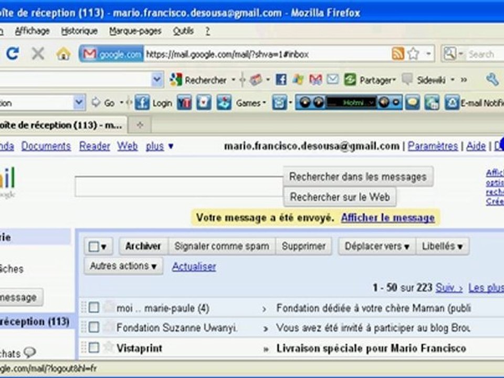
Task: Click Signaler comme spam button
Action: 222,246
